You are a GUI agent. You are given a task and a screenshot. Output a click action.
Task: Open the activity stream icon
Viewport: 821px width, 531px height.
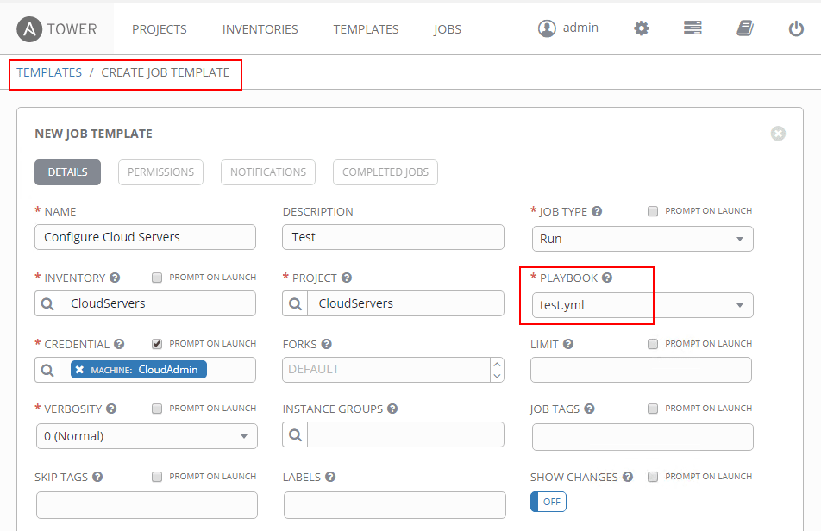[693, 28]
